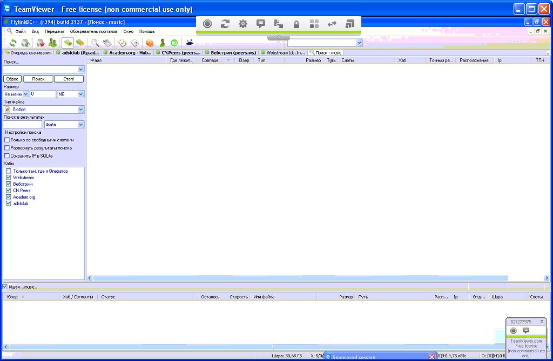Click the TeamViewer refresh arrows icon
553x361 pixels.
coord(225,24)
